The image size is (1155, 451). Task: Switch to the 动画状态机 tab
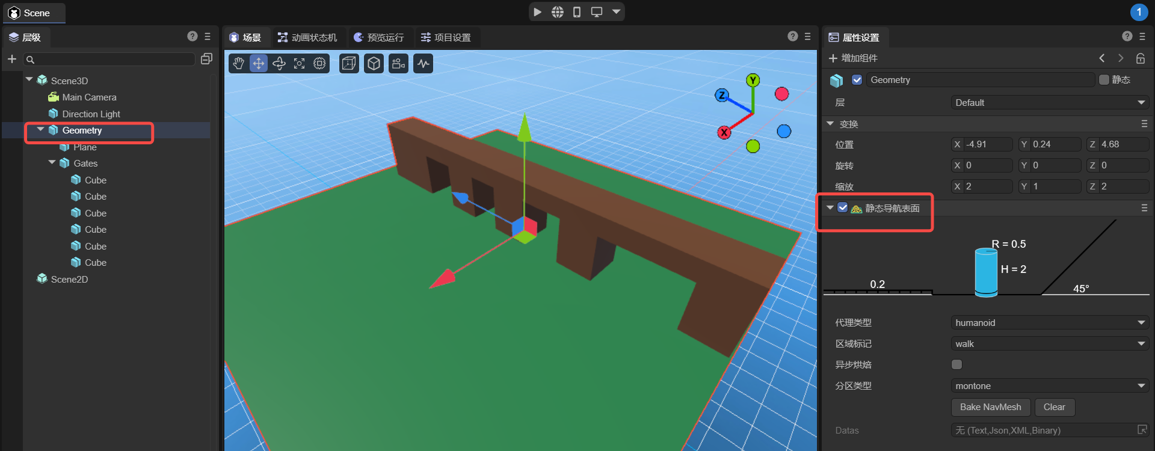tap(308, 37)
